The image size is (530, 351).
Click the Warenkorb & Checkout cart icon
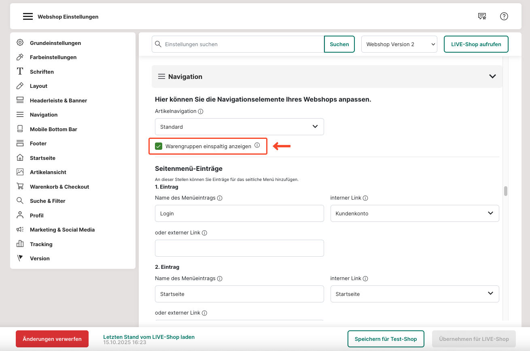click(x=20, y=187)
